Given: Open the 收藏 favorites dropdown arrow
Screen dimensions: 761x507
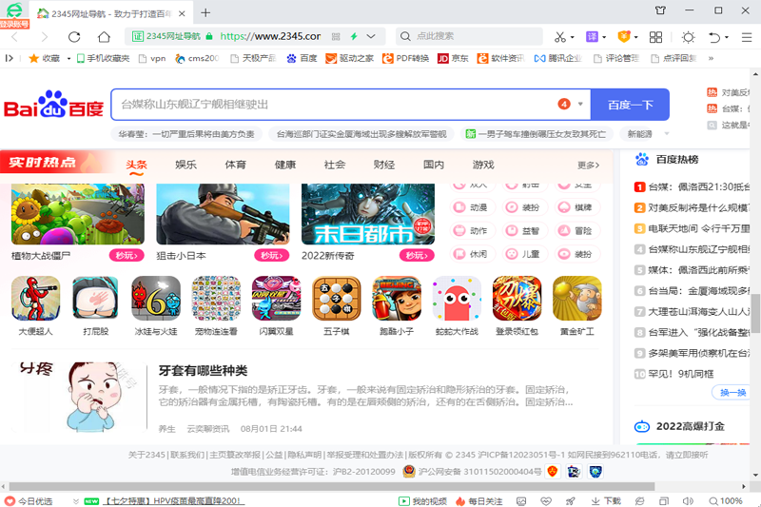Looking at the screenshot, I should tap(68, 59).
